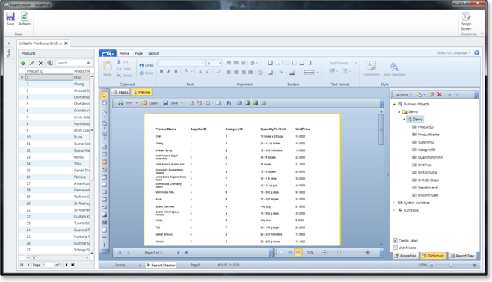The width and height of the screenshot is (492, 282).
Task: Toggle Underline formatting
Action: point(176,71)
